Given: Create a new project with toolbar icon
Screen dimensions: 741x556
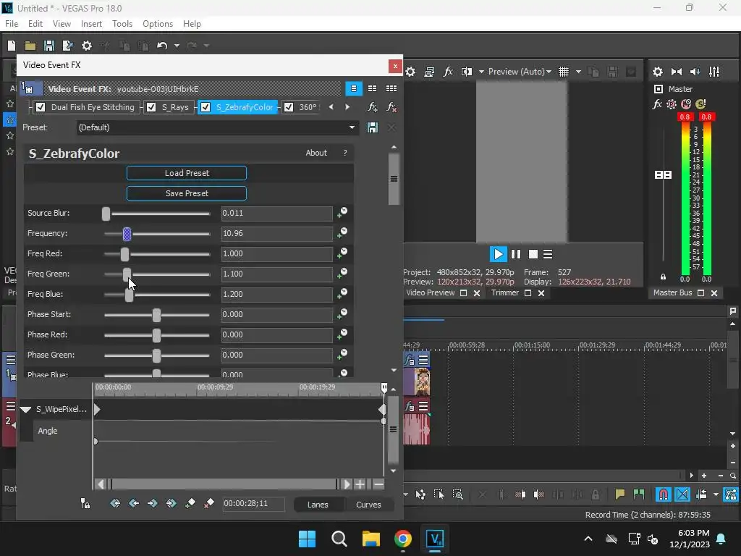Looking at the screenshot, I should 12,46.
